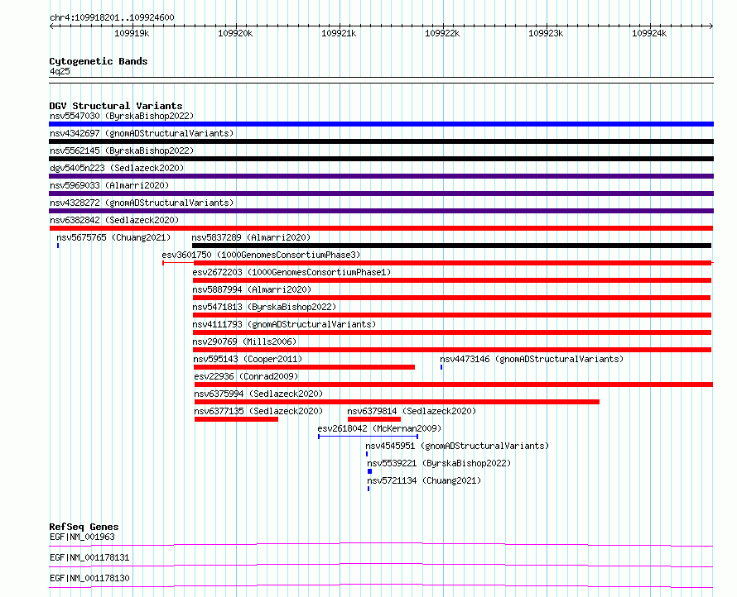
Task: Click the esv3601750 1000Genomes label
Action: click(261, 255)
